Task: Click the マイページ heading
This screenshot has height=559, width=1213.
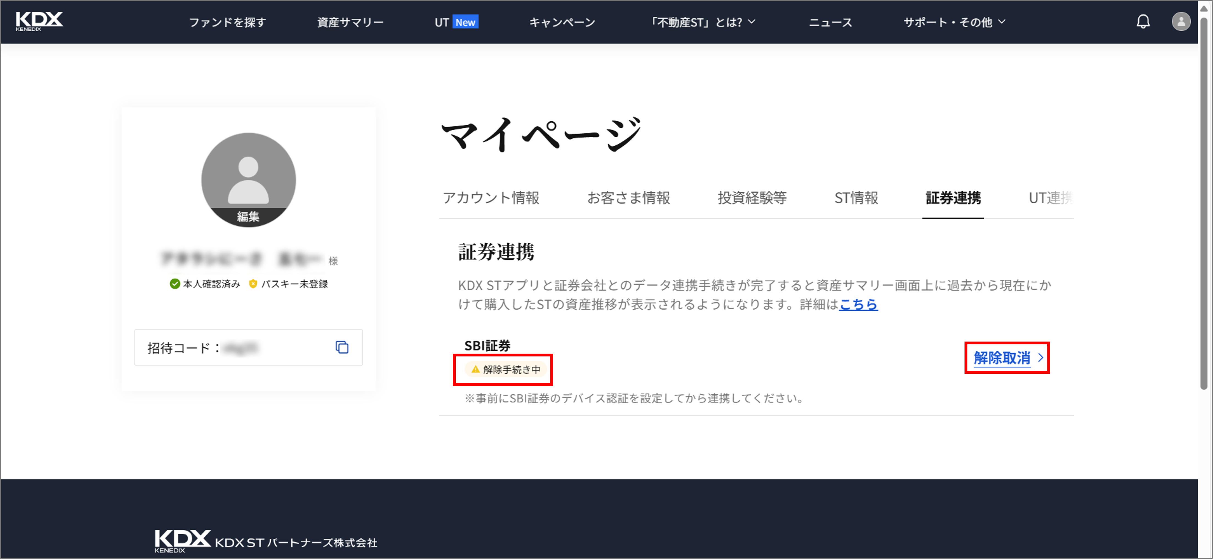Action: pyautogui.click(x=542, y=134)
